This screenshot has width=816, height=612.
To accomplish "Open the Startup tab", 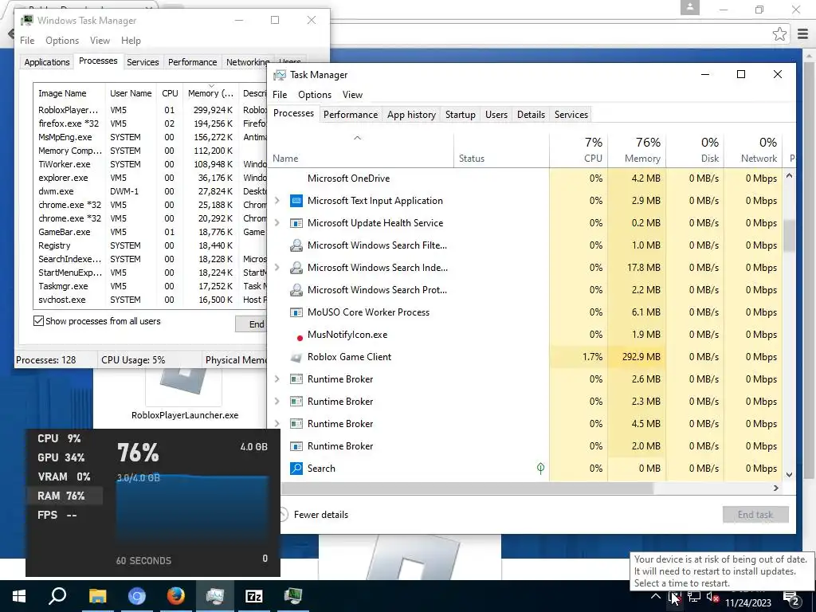I will [460, 115].
